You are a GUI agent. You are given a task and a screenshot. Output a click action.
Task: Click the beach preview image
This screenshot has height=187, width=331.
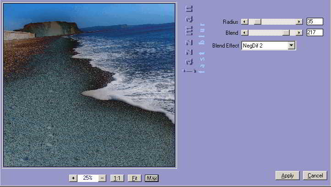89,85
